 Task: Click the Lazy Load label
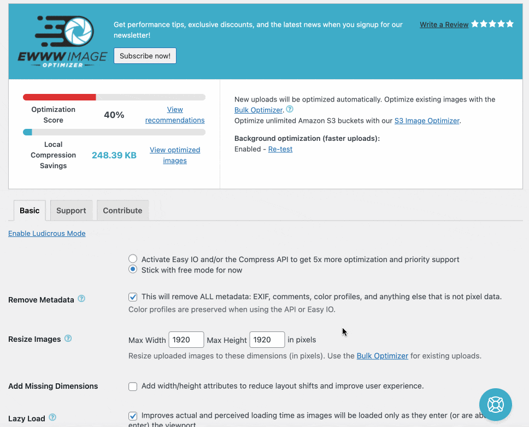(27, 419)
